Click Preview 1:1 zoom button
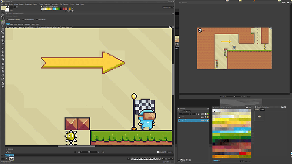 pos(248,97)
